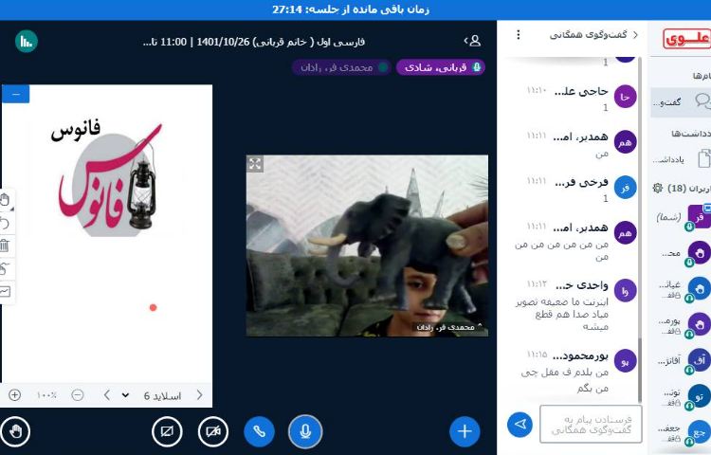
Task: Zoom in on the slide
Action: pyautogui.click(x=14, y=395)
